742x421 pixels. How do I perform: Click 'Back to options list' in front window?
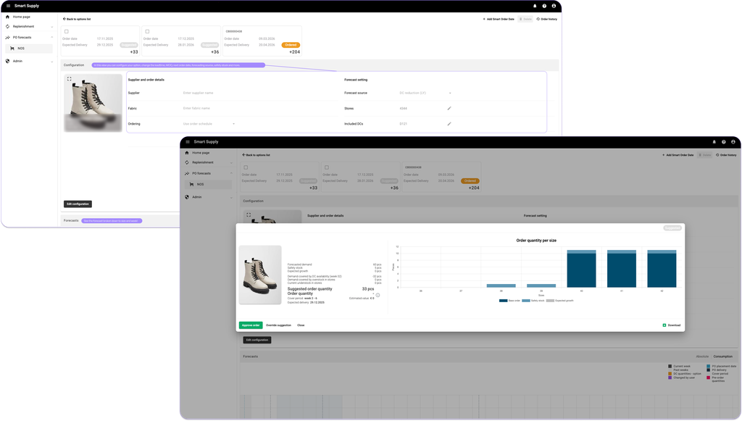click(256, 154)
